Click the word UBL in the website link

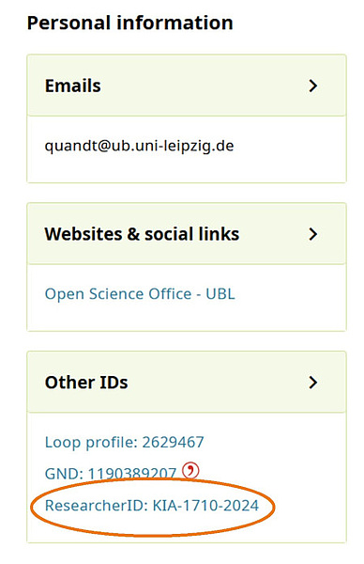(220, 294)
